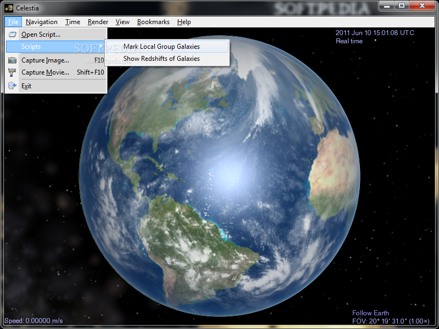The image size is (439, 329).
Task: Minimize the Celestia window
Action: point(387,6)
